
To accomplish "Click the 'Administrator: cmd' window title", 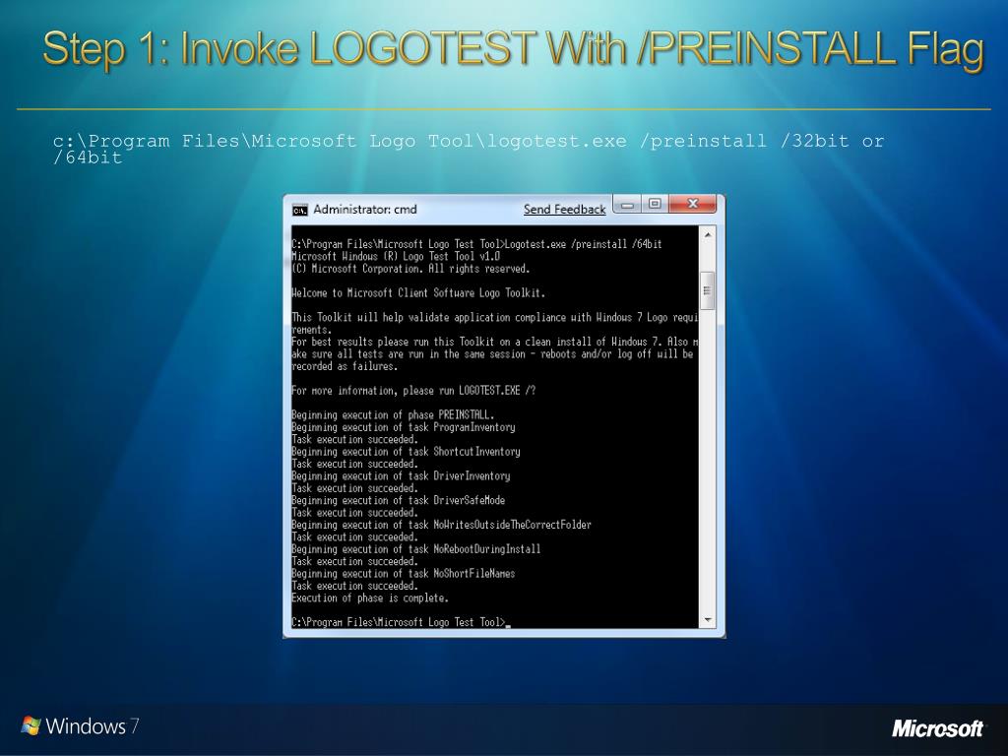I will pos(364,210).
